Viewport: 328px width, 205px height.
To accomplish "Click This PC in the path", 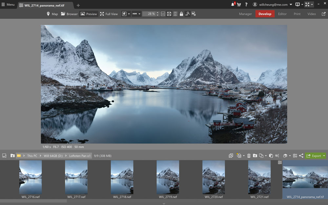I will pos(32,156).
